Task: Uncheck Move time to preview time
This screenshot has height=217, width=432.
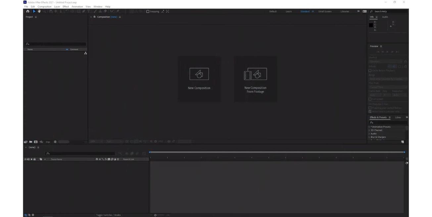Action: (370, 111)
